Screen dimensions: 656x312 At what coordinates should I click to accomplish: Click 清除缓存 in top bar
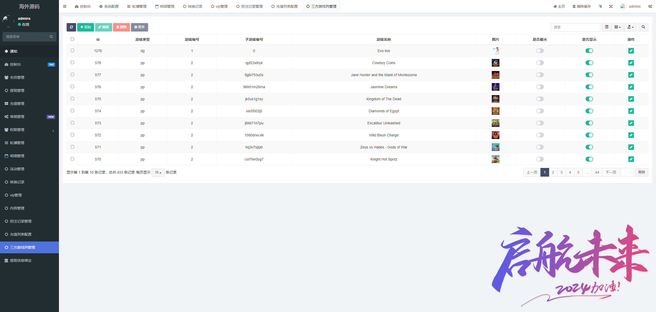pos(582,6)
